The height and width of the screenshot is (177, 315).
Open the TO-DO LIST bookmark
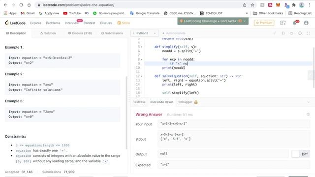coord(211,13)
